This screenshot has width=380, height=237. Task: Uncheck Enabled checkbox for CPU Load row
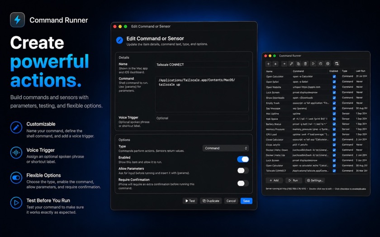tap(334, 135)
